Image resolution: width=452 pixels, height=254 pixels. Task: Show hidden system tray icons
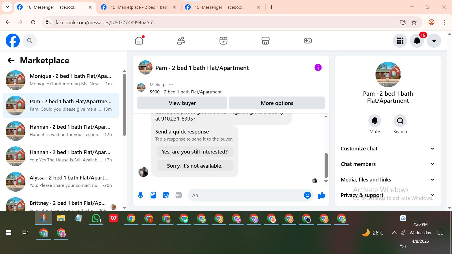394,233
